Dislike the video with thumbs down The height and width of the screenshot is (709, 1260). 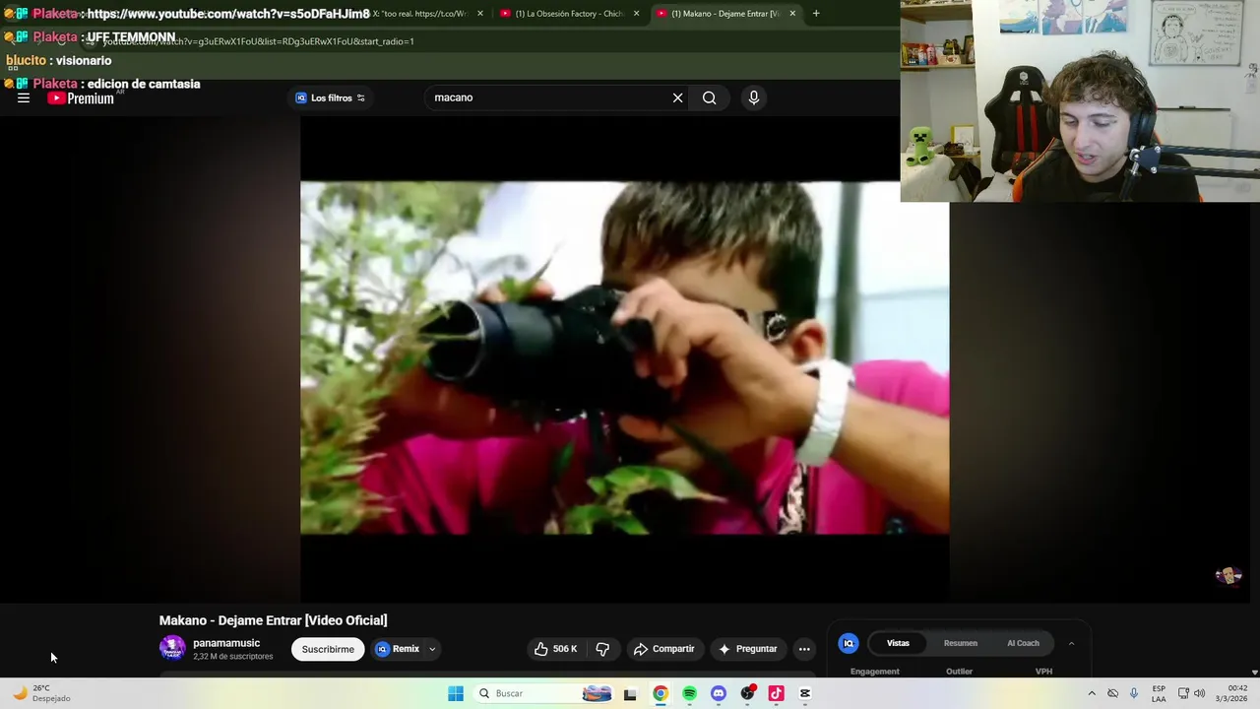[x=602, y=649]
